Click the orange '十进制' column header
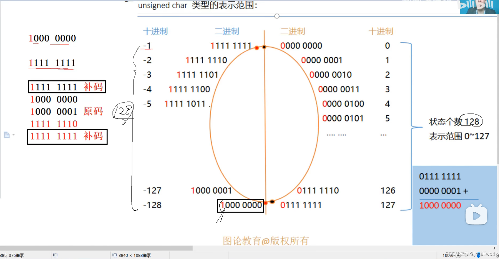 381,31
